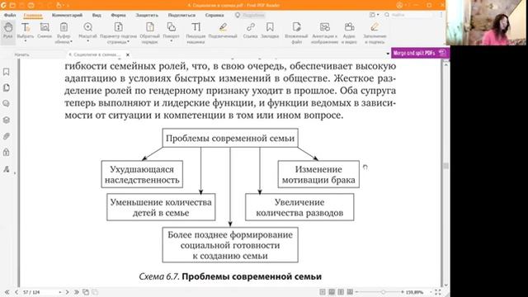
Task: Go to the previous page
Action: coord(16,292)
